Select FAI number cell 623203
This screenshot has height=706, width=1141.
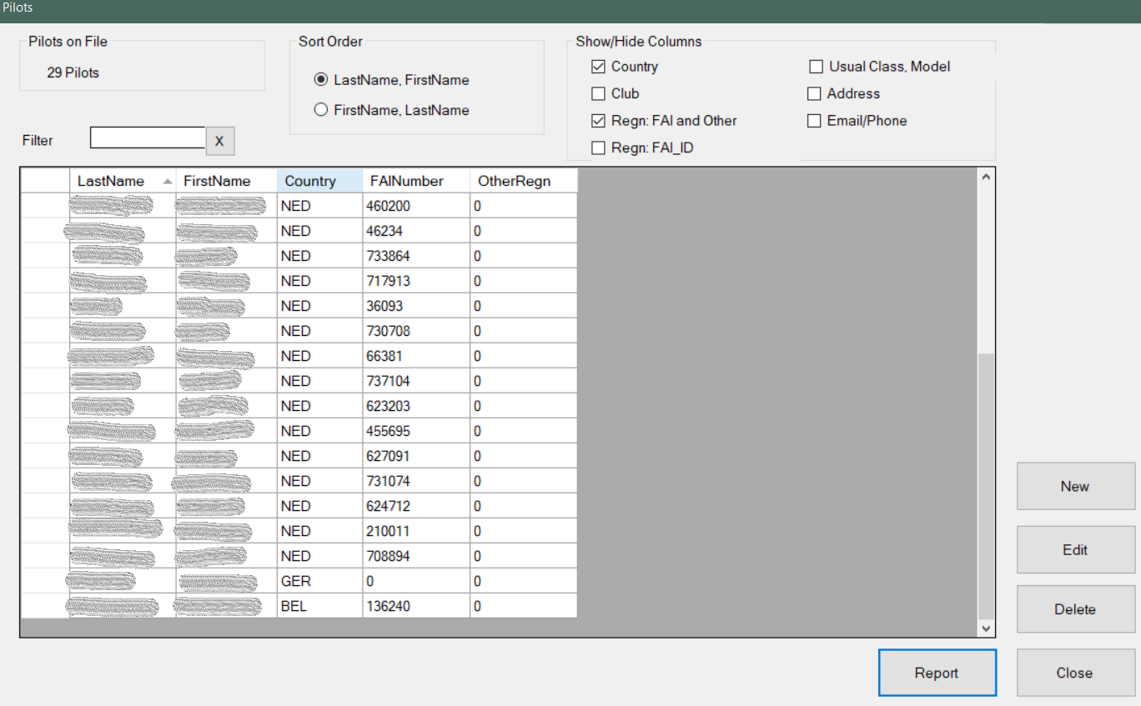416,406
